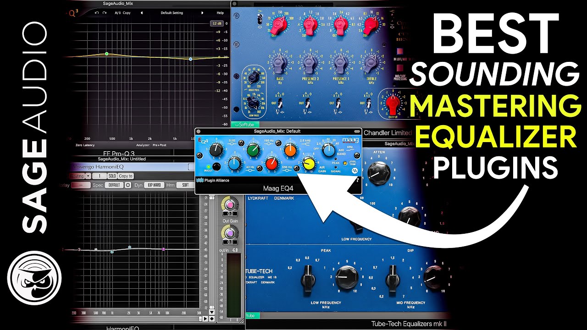Go to next preset in Pro-Q 3
Viewport: 587px width, 330px height.
(x=202, y=13)
